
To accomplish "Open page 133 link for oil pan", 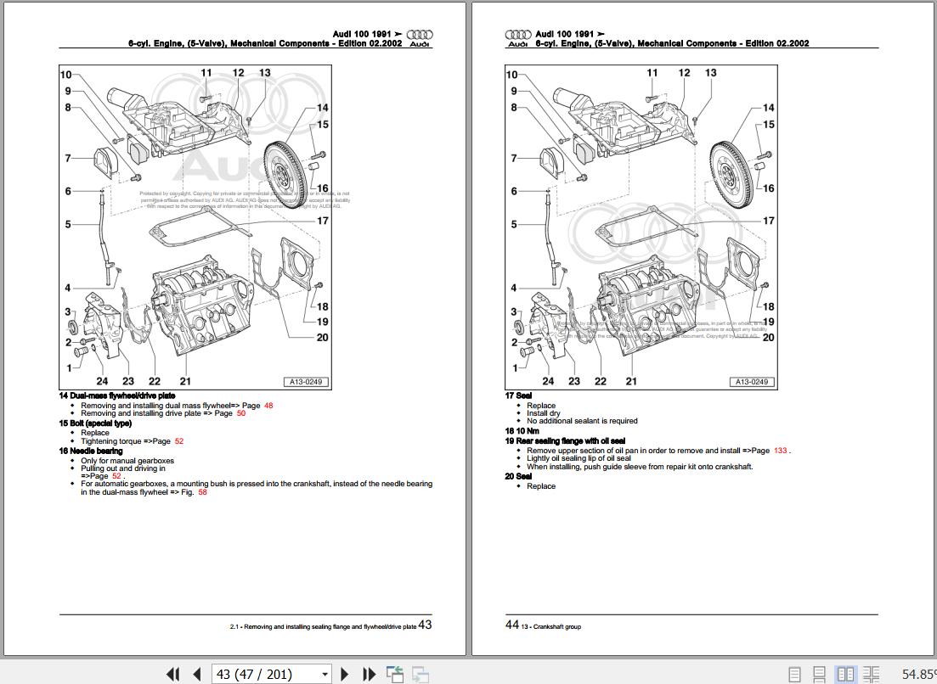I will point(781,451).
